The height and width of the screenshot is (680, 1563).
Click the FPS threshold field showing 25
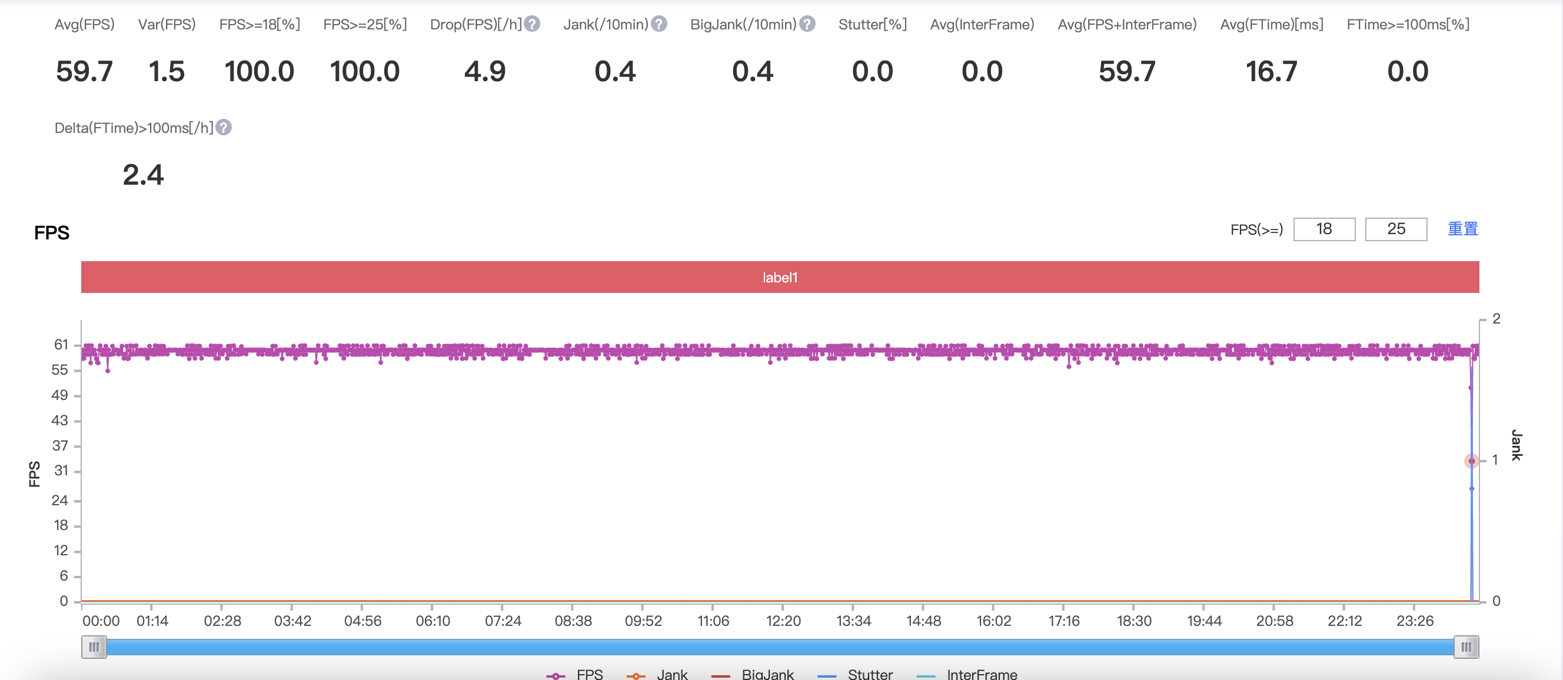pos(1395,229)
